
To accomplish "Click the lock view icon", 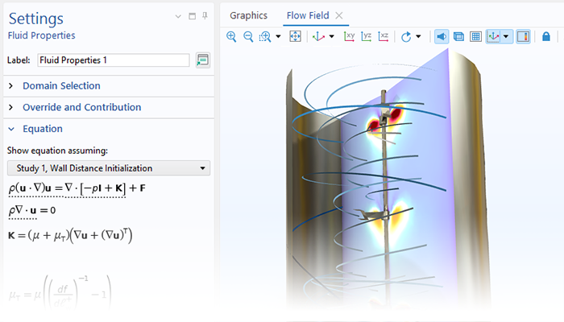I will pos(546,36).
